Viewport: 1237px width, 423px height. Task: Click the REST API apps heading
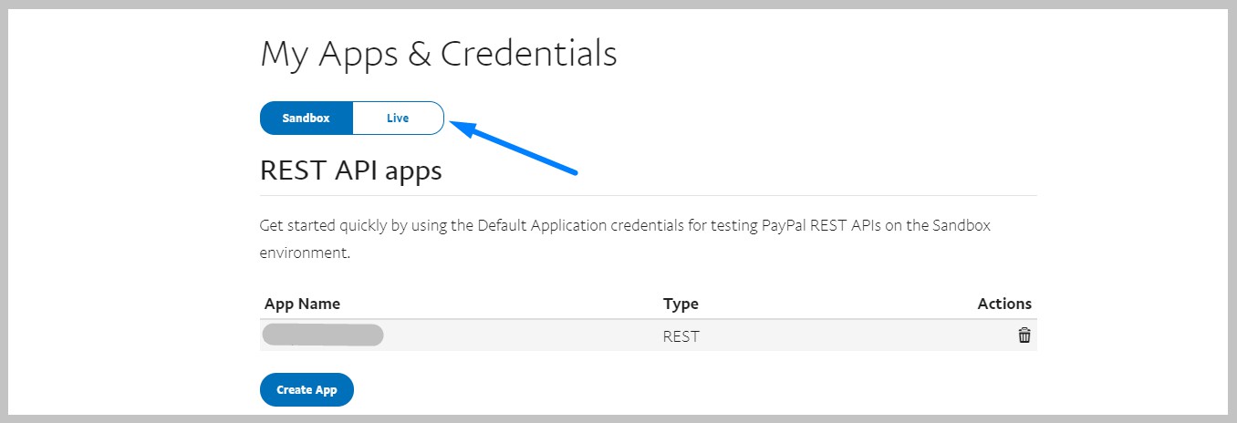pos(351,170)
